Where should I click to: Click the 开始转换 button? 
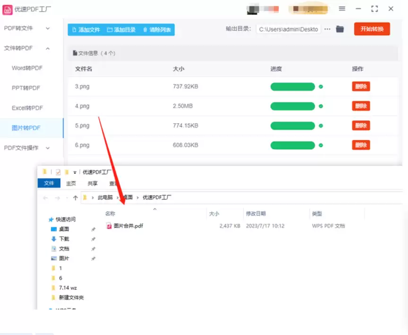372,29
